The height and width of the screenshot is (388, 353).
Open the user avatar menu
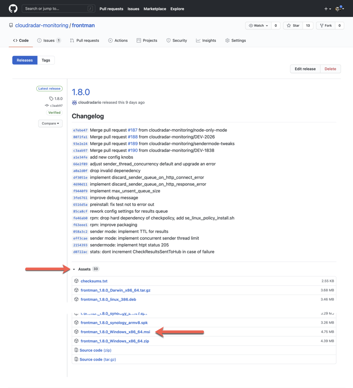click(339, 9)
